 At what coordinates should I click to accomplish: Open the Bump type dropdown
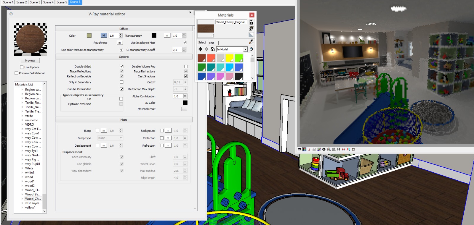110,138
